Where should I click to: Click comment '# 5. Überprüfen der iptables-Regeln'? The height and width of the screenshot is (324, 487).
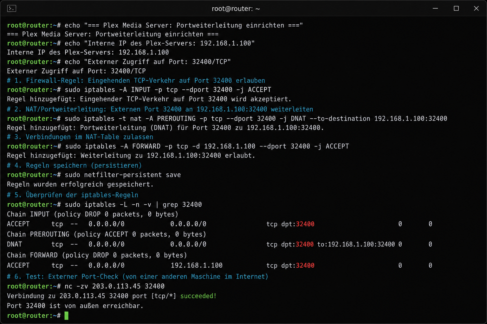[73, 195]
